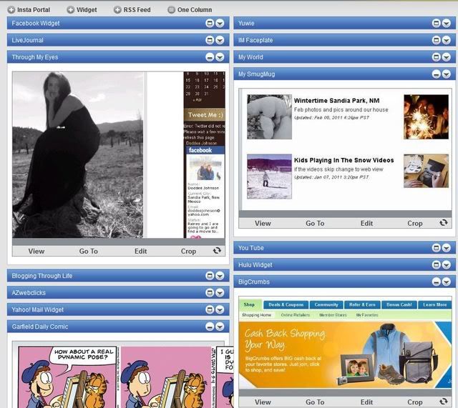Open Yuwie dropdown arrow menu
Viewport: 458px width, 408px height.
[446, 23]
